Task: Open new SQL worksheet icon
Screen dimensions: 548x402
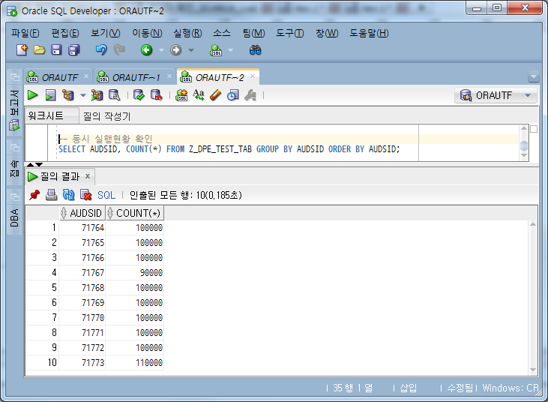Action: pyautogui.click(x=216, y=50)
